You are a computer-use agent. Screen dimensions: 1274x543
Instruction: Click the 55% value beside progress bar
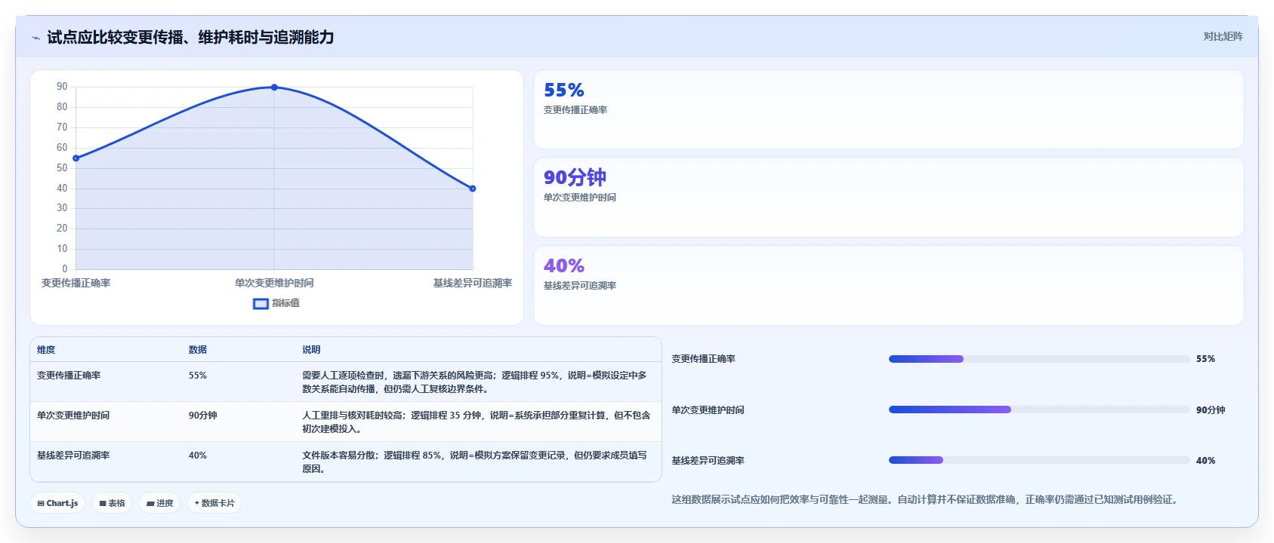pos(1205,359)
